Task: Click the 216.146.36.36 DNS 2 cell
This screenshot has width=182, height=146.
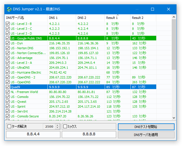Action: coord(88,43)
